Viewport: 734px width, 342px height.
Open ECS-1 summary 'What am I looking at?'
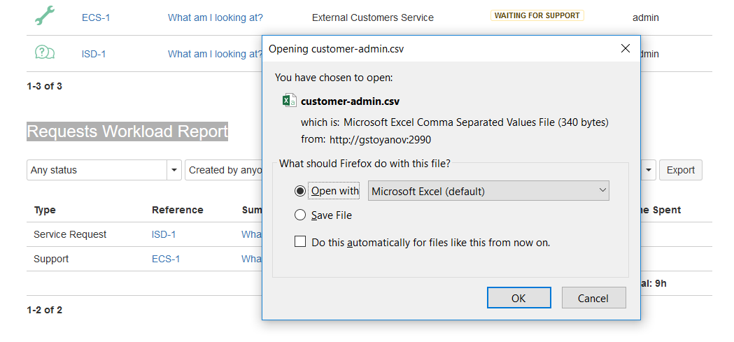tap(216, 17)
